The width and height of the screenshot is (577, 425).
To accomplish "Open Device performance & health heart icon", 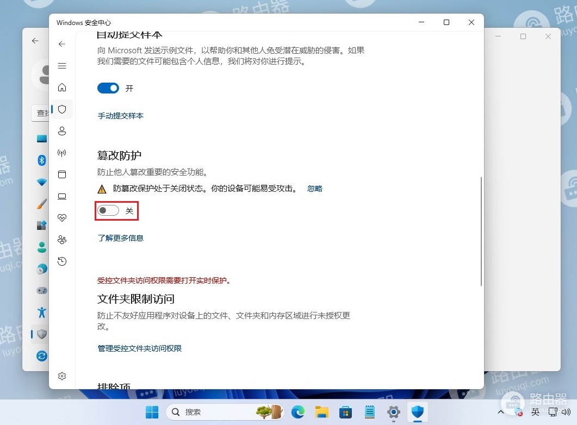I will pyautogui.click(x=62, y=218).
